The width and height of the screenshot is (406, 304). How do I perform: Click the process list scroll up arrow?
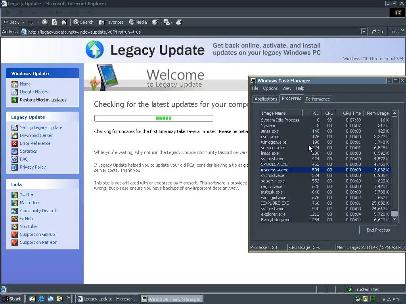[395, 113]
